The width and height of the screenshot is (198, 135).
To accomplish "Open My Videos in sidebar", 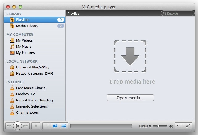I will pos(24,40).
